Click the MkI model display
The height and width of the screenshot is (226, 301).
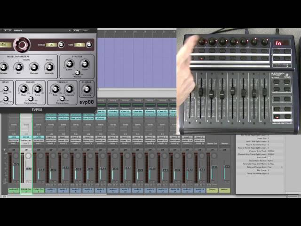click(5, 45)
